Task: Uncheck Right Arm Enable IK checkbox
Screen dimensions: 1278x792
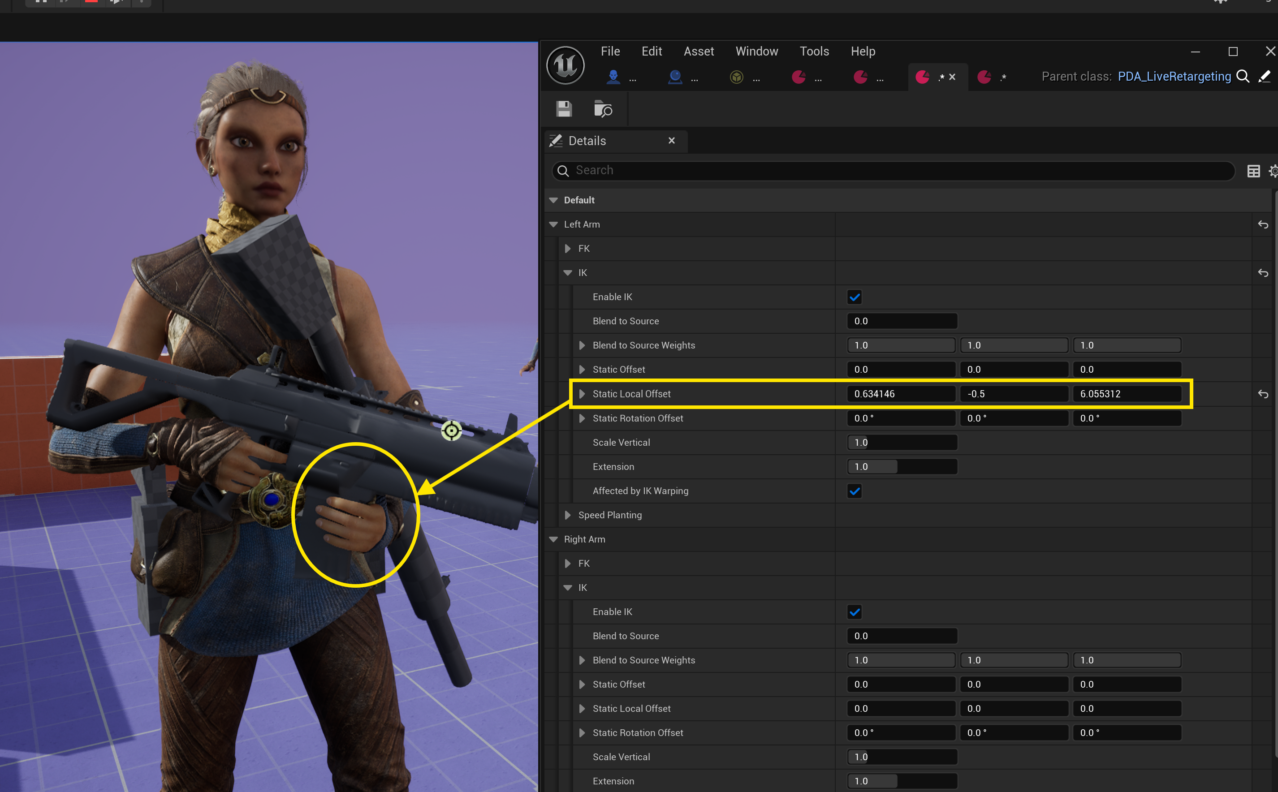Action: pos(854,612)
